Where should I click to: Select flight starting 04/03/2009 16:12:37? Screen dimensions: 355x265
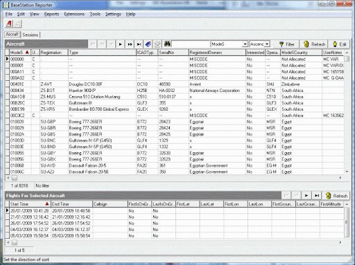pos(175,229)
